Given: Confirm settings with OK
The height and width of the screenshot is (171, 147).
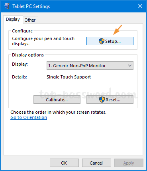Looking at the screenshot, I should point(64,163).
